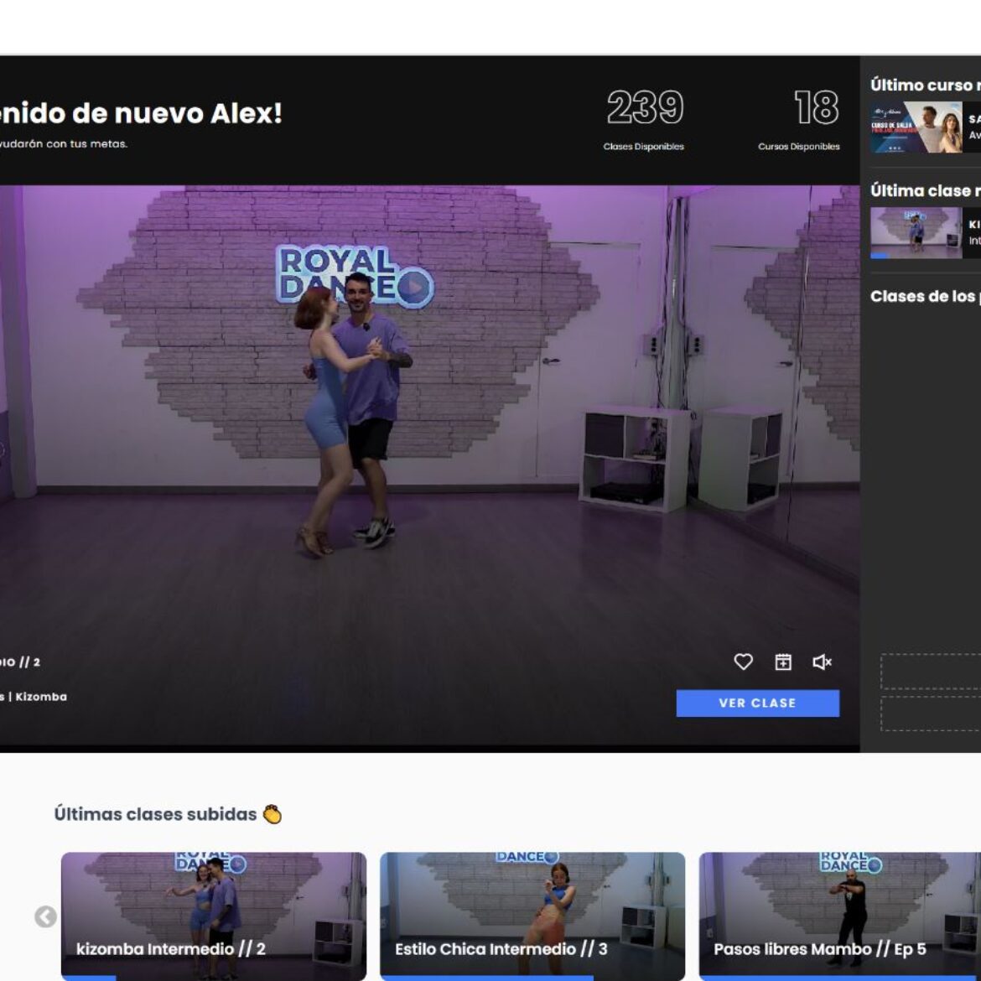Open the Pasos libres Mambo // Ep 5 card

click(x=839, y=916)
